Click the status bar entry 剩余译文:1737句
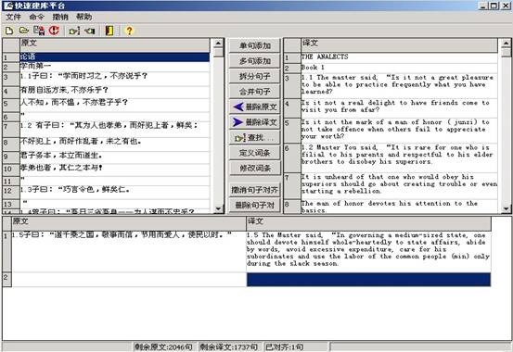 click(229, 346)
